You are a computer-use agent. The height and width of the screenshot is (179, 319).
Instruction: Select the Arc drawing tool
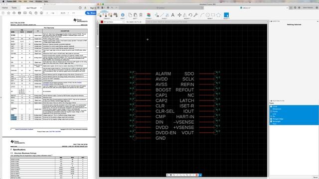coord(202,15)
